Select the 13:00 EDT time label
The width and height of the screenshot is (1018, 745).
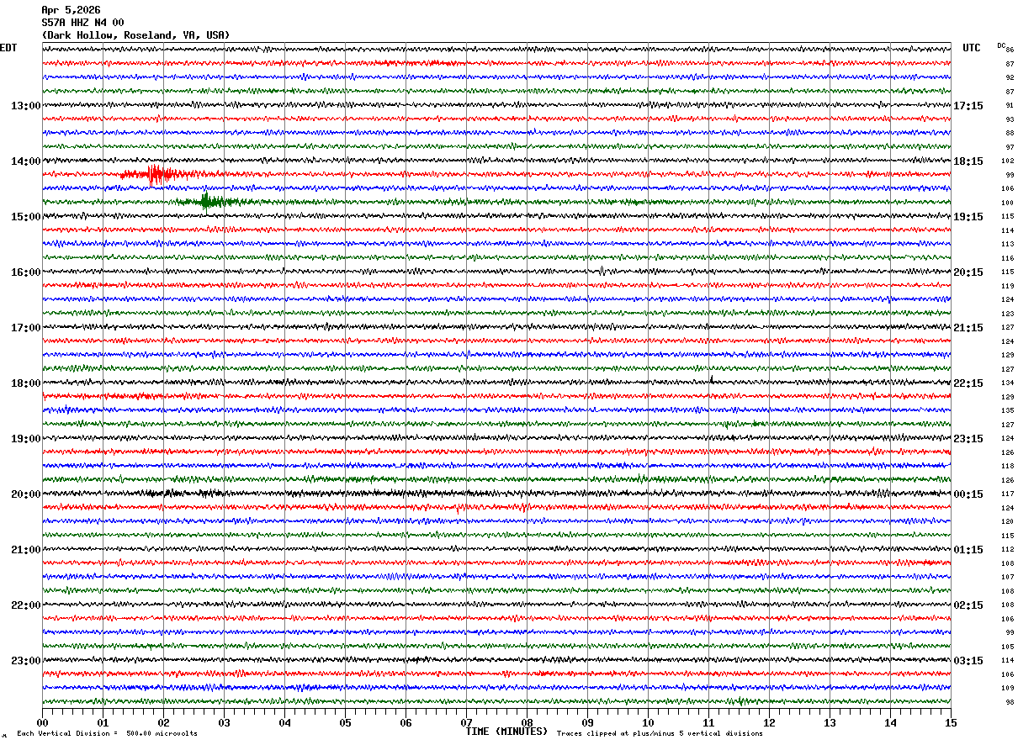(25, 106)
